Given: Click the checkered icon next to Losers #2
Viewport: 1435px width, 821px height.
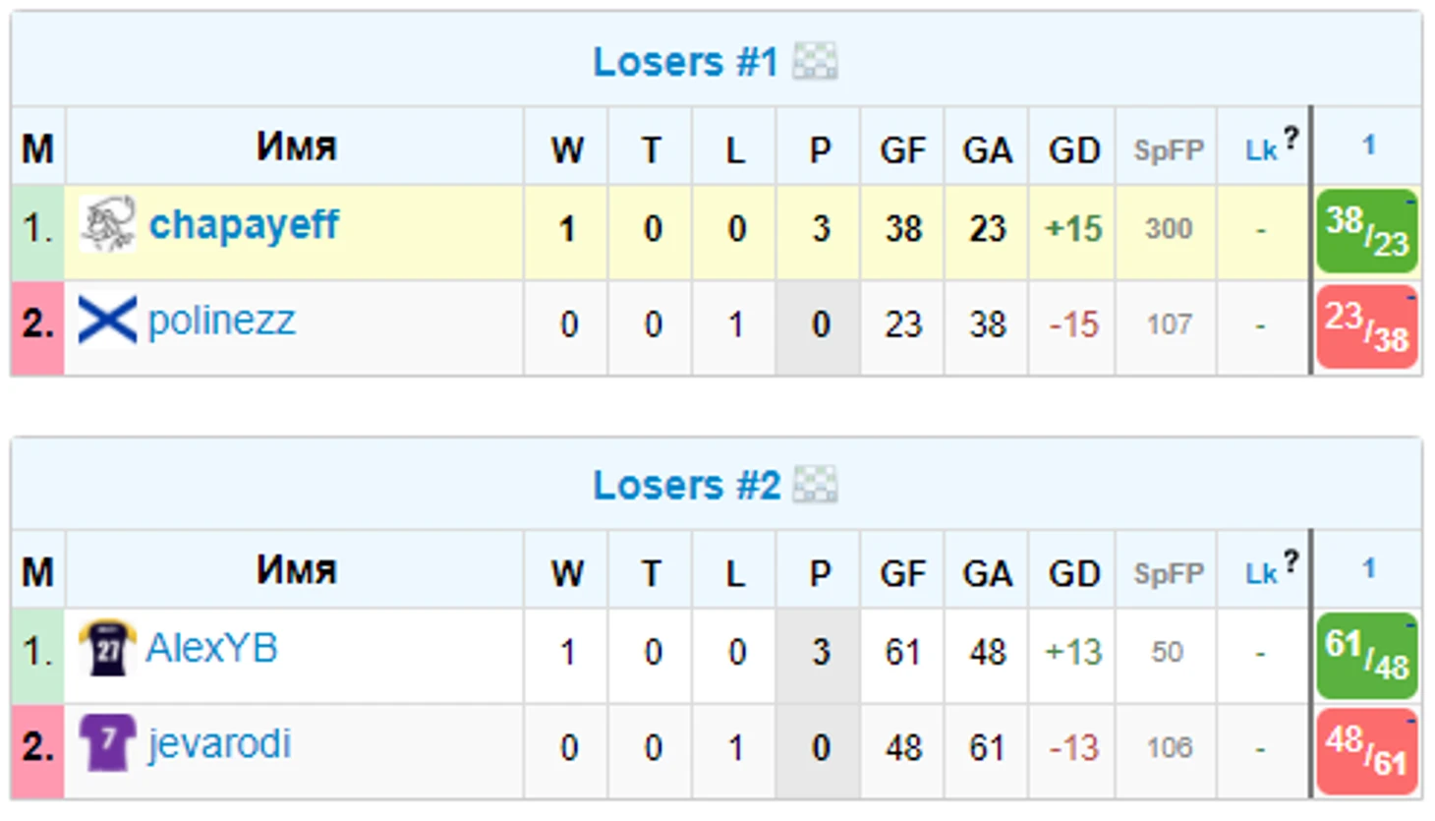Looking at the screenshot, I should [x=815, y=485].
